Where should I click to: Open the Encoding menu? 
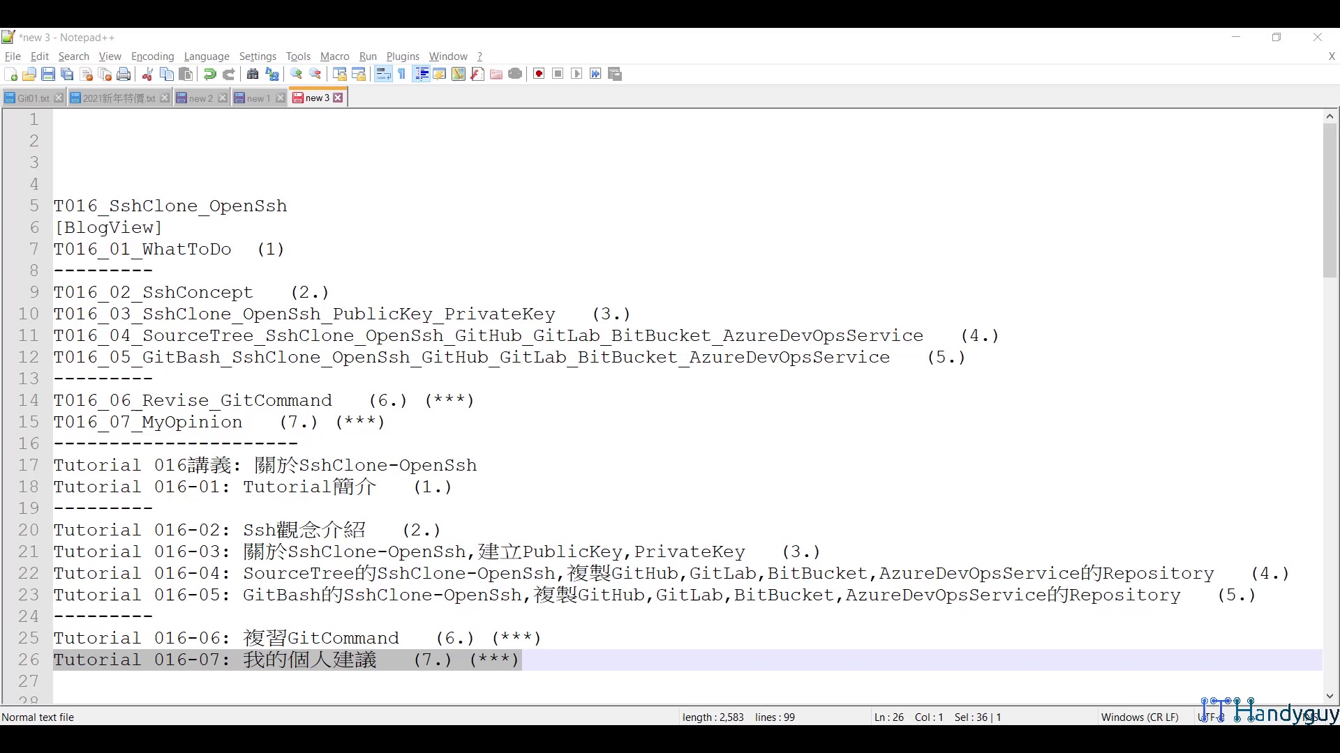point(152,56)
